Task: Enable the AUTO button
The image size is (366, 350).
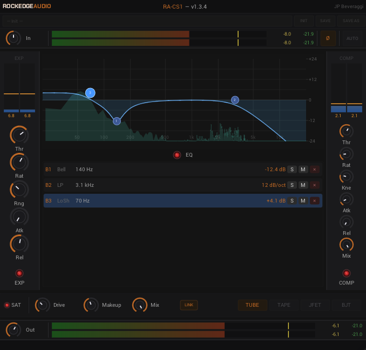Action: pos(352,38)
